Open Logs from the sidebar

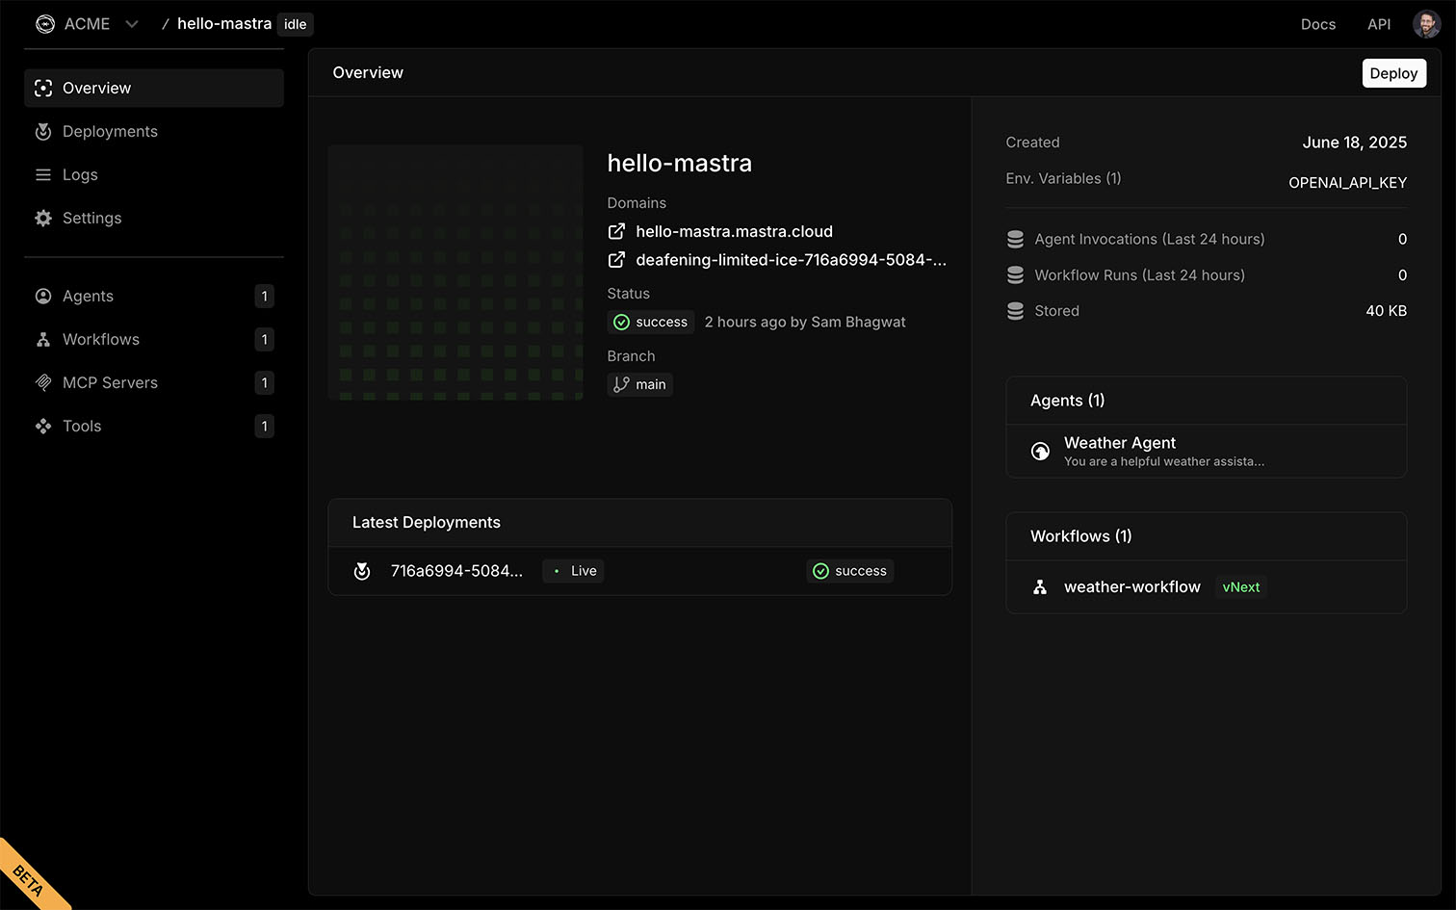[80, 175]
